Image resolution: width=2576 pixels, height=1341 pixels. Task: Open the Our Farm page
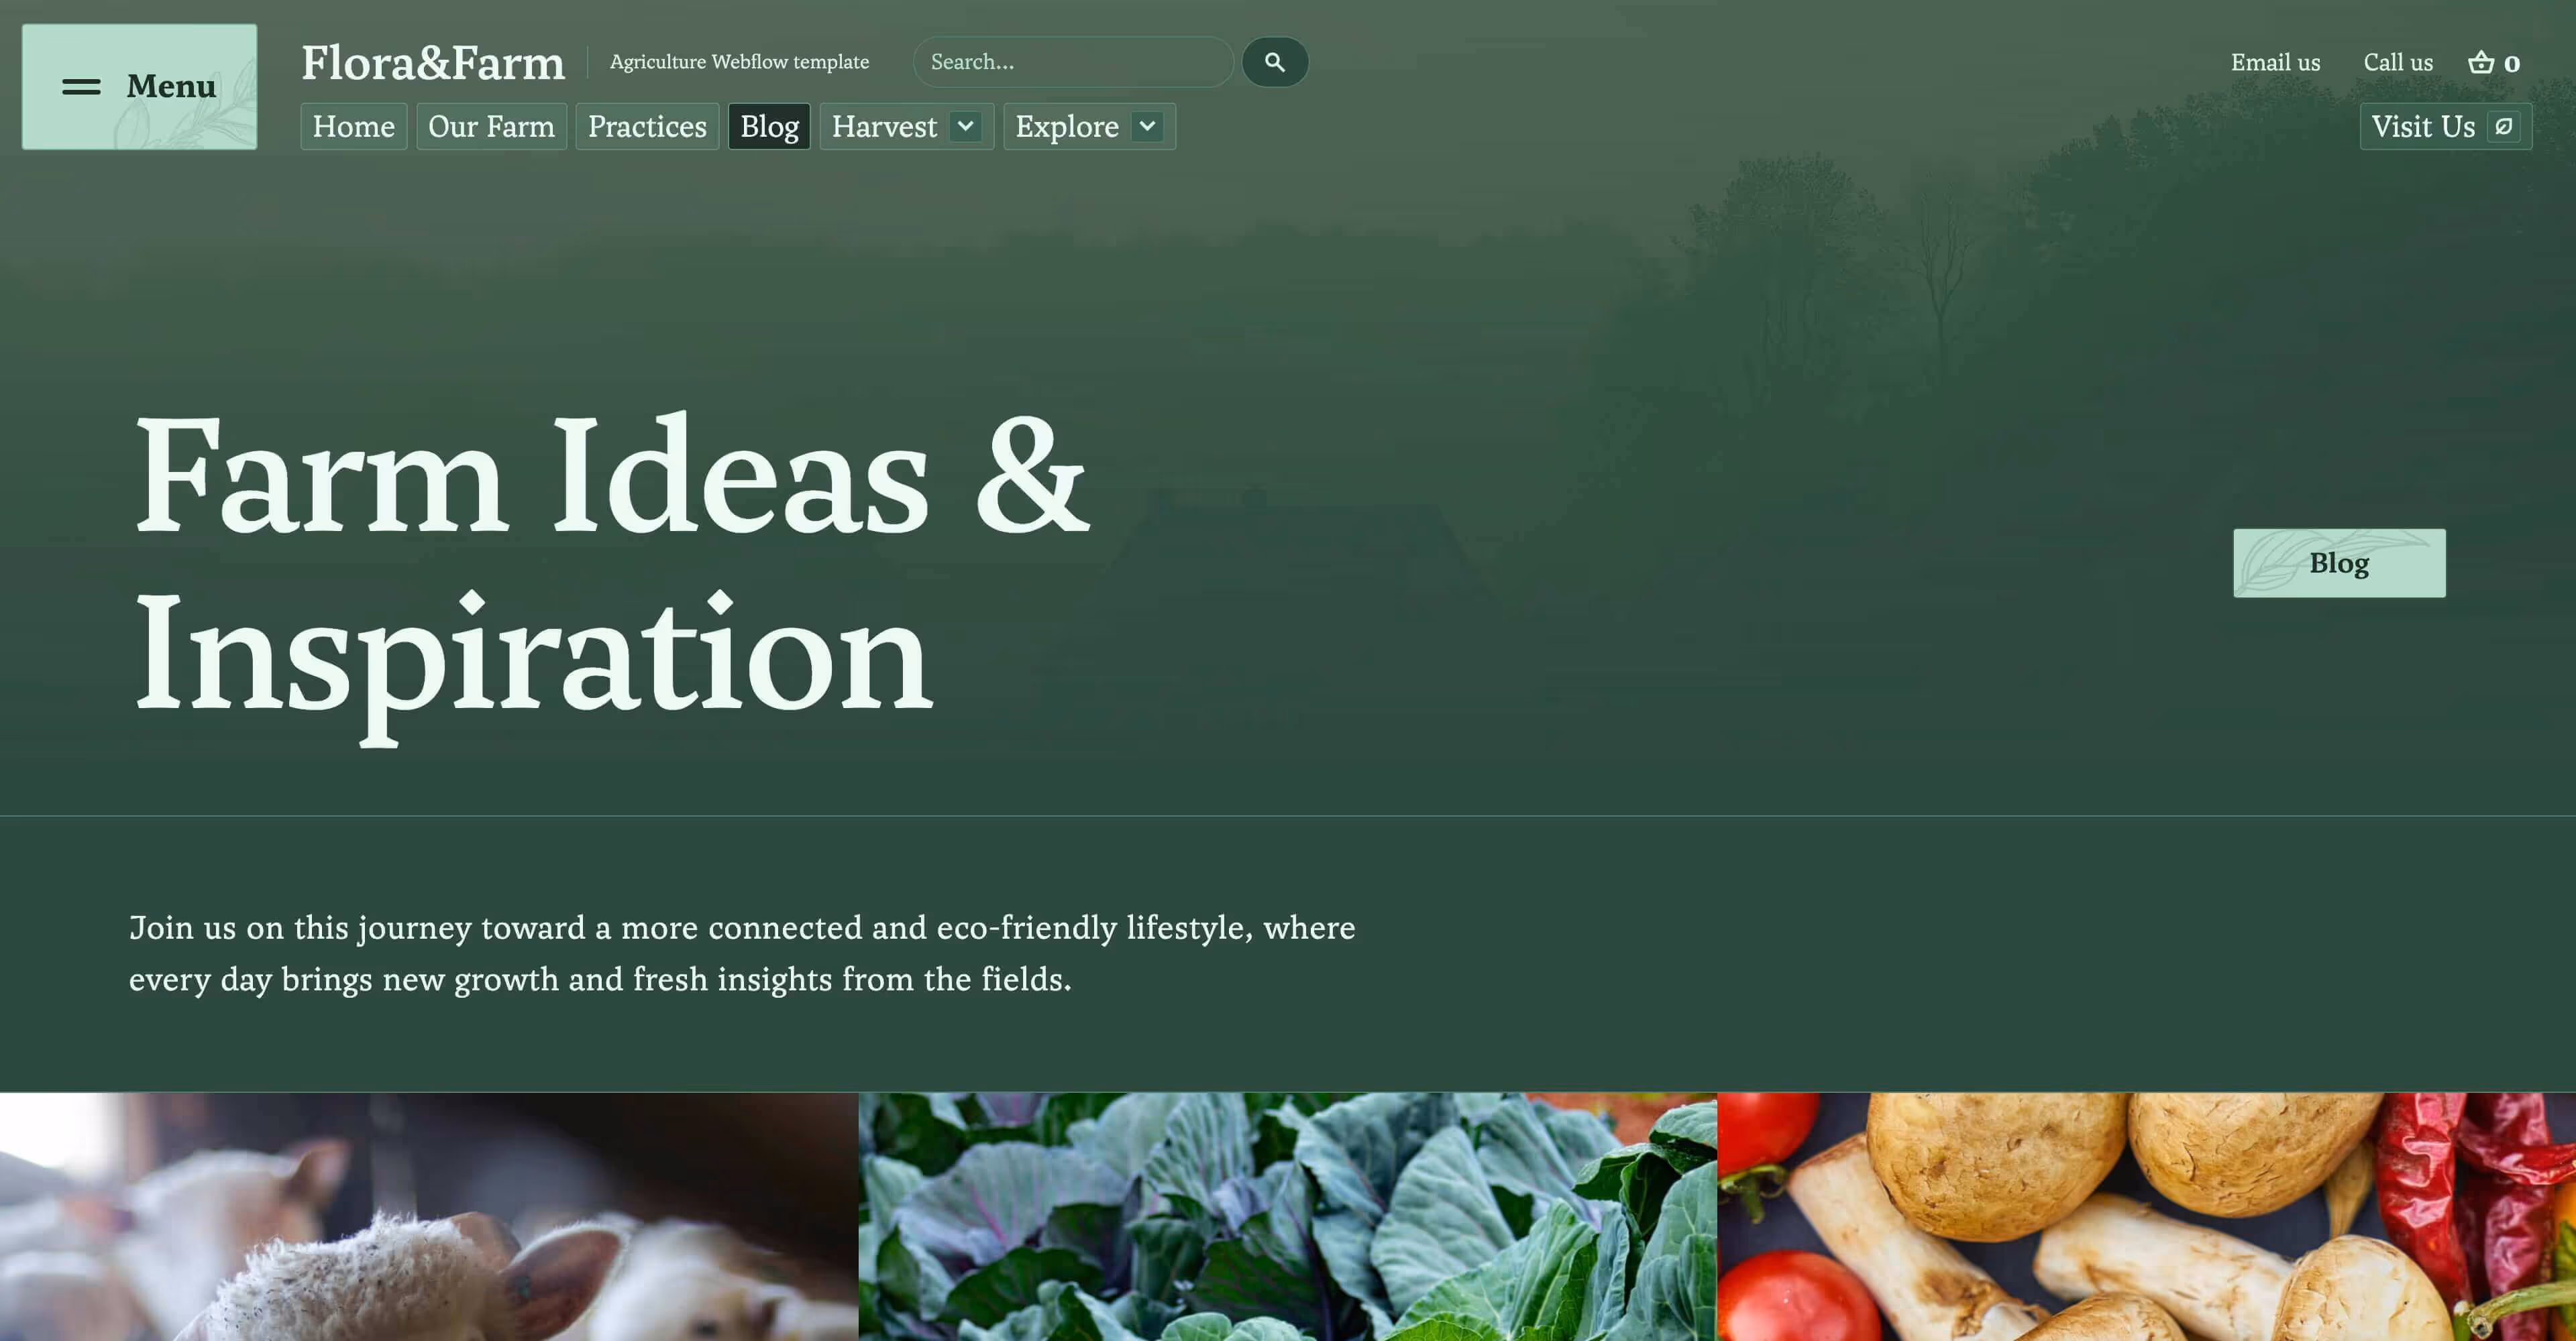click(491, 126)
